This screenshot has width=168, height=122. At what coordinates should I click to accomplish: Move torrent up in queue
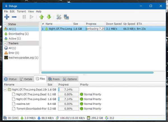tap(41, 17)
